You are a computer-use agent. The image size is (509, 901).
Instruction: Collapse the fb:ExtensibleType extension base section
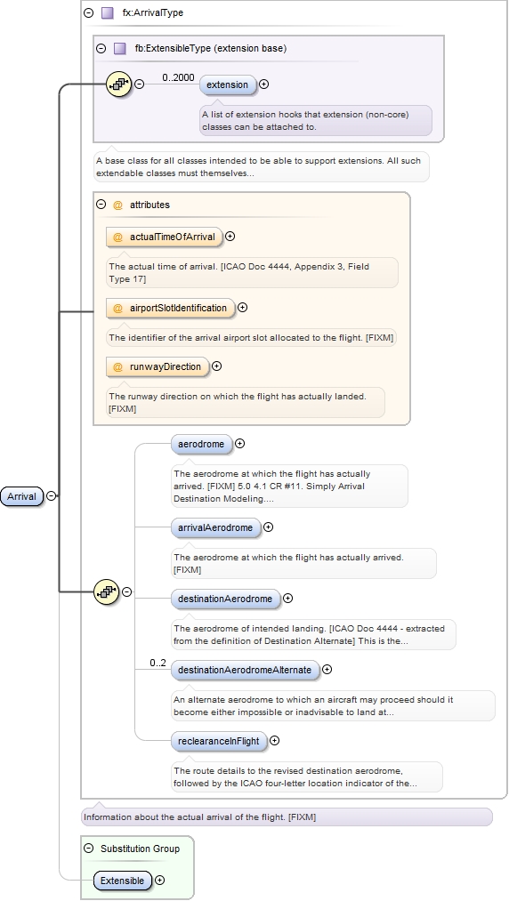(101, 48)
